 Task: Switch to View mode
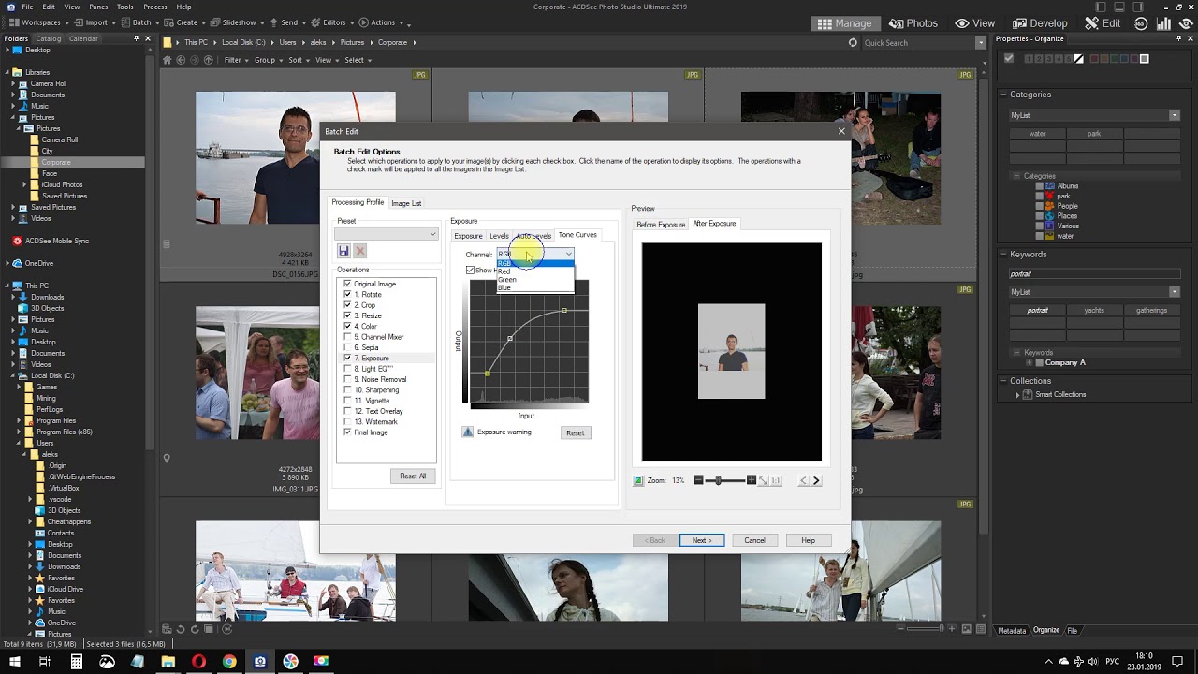[975, 23]
